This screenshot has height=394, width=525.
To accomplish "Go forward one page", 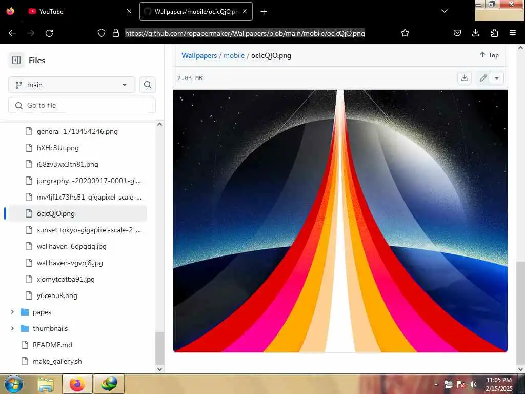I will (x=31, y=33).
